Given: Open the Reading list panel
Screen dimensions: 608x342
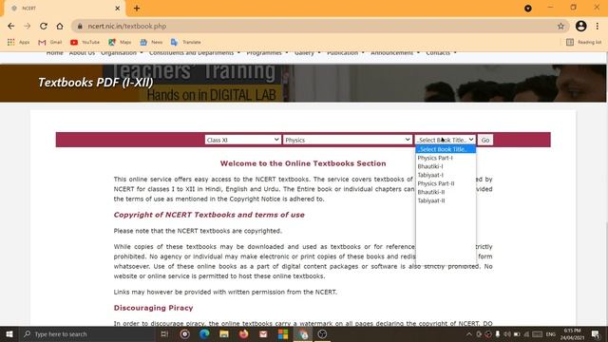Looking at the screenshot, I should (584, 42).
